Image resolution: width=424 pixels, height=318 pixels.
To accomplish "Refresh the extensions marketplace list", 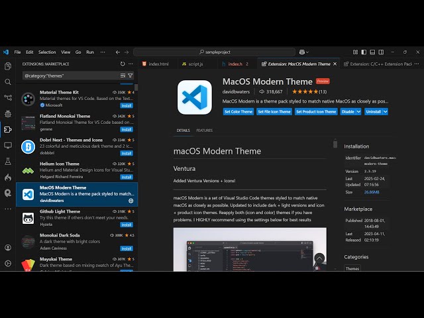I will (x=123, y=64).
